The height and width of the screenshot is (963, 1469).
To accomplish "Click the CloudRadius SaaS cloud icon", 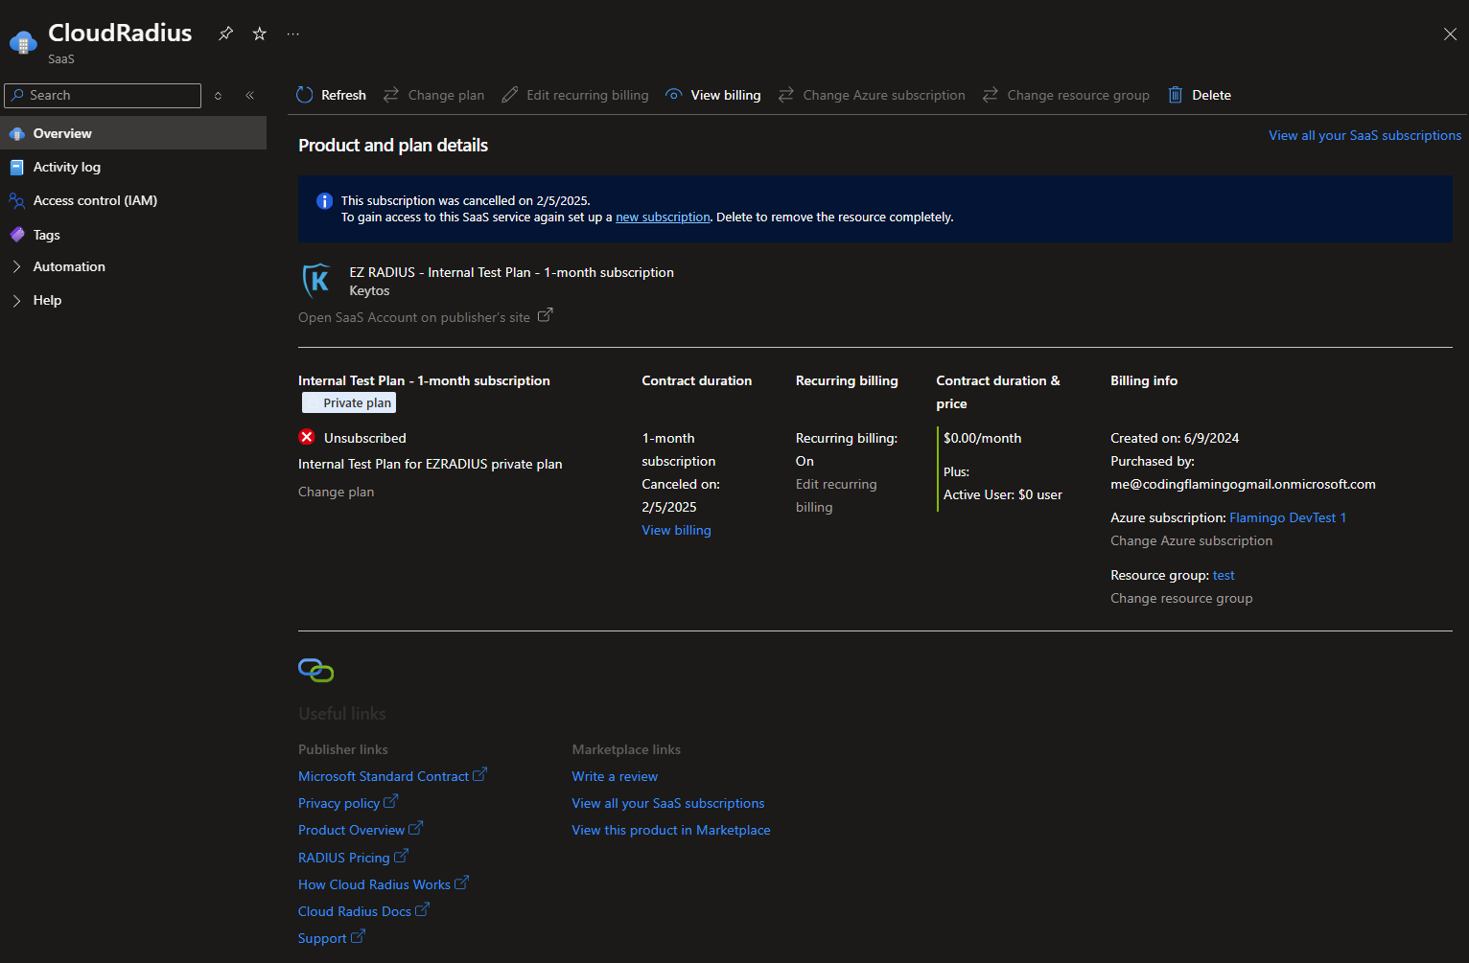I will [23, 42].
